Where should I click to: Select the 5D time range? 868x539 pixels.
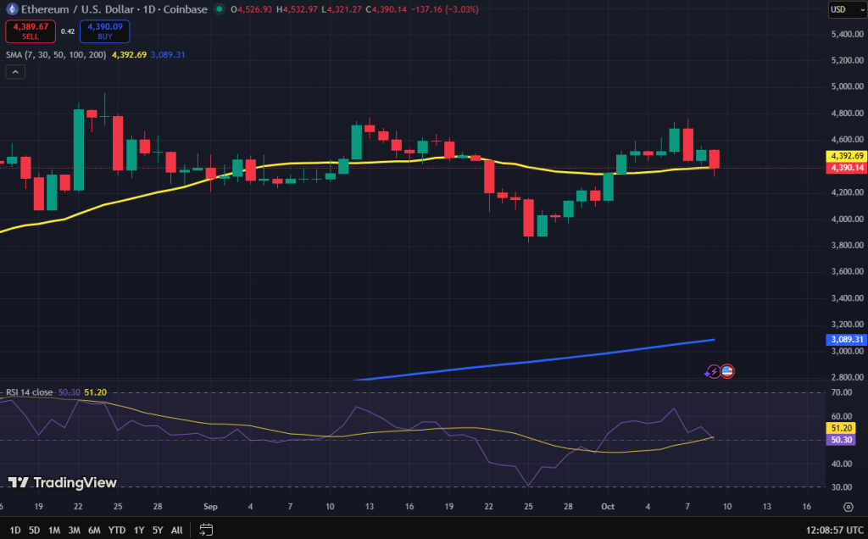(34, 531)
